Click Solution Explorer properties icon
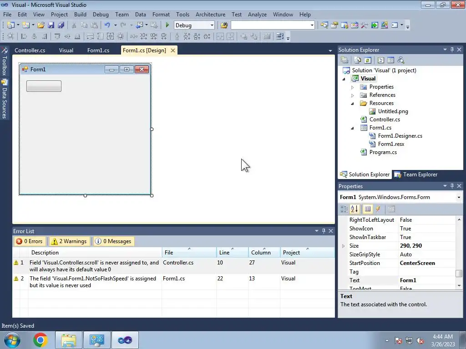The width and height of the screenshot is (466, 349). pos(344,60)
